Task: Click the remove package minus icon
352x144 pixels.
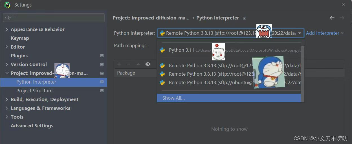Action: [129, 64]
